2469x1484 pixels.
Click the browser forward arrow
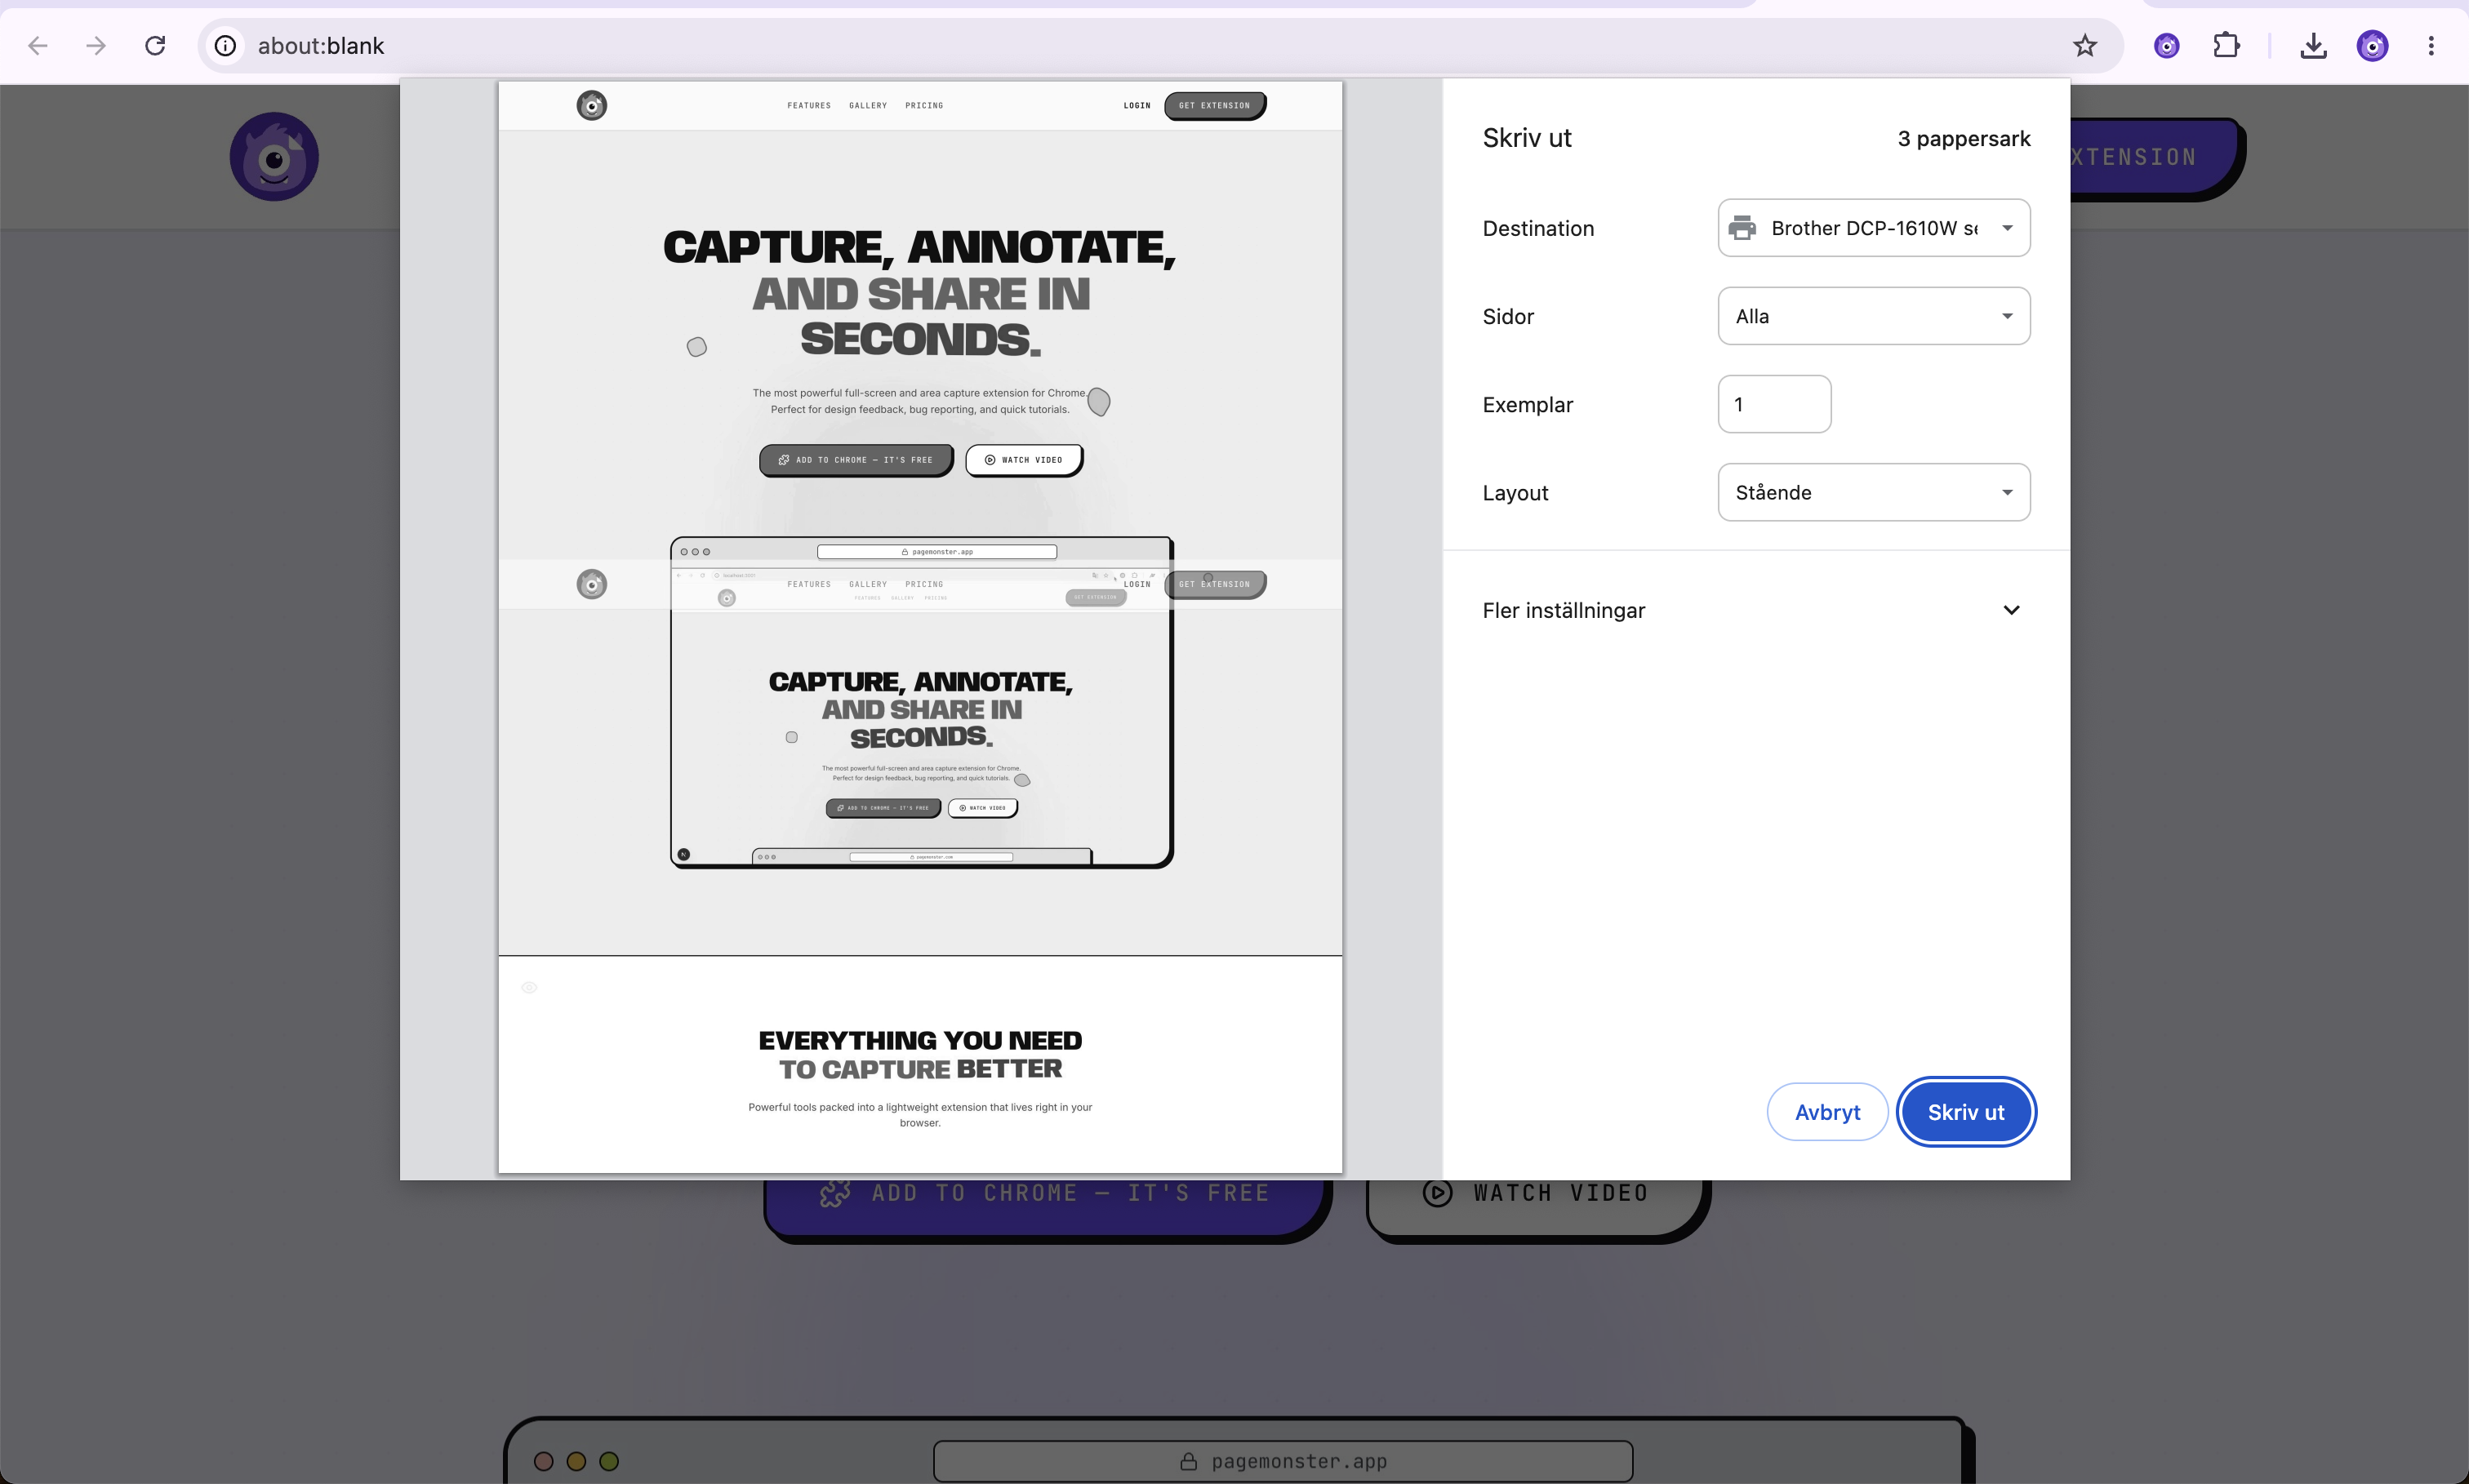click(x=96, y=46)
